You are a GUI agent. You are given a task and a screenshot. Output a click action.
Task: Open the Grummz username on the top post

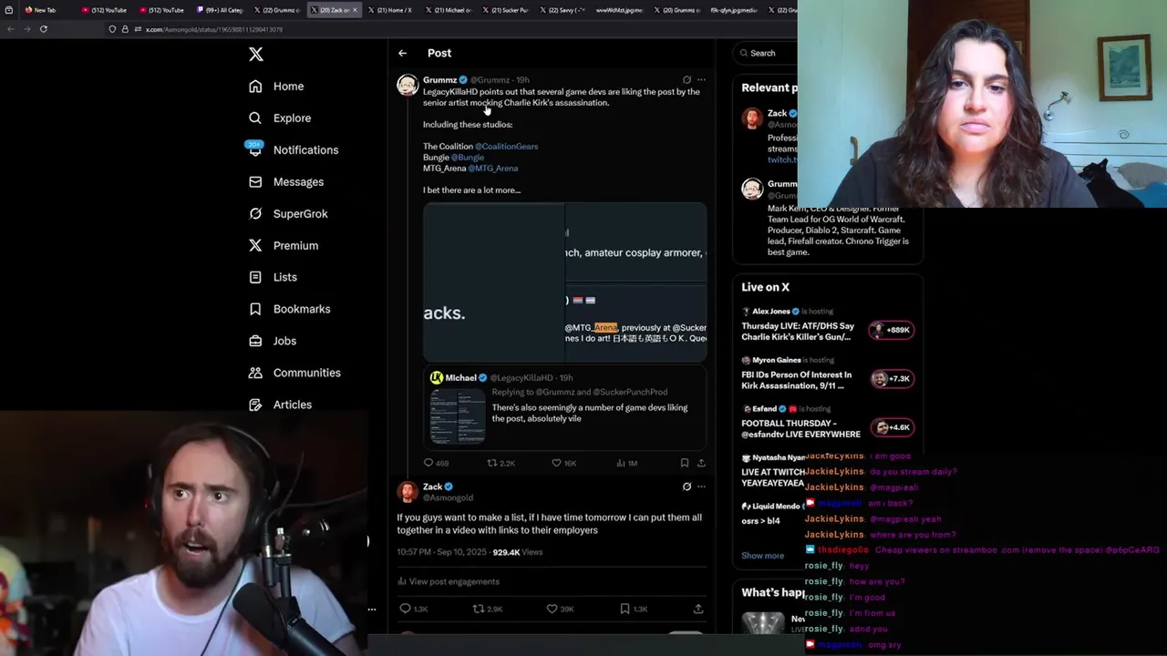pyautogui.click(x=439, y=80)
